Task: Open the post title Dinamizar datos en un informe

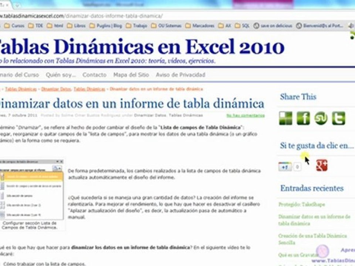Action: pyautogui.click(x=132, y=104)
